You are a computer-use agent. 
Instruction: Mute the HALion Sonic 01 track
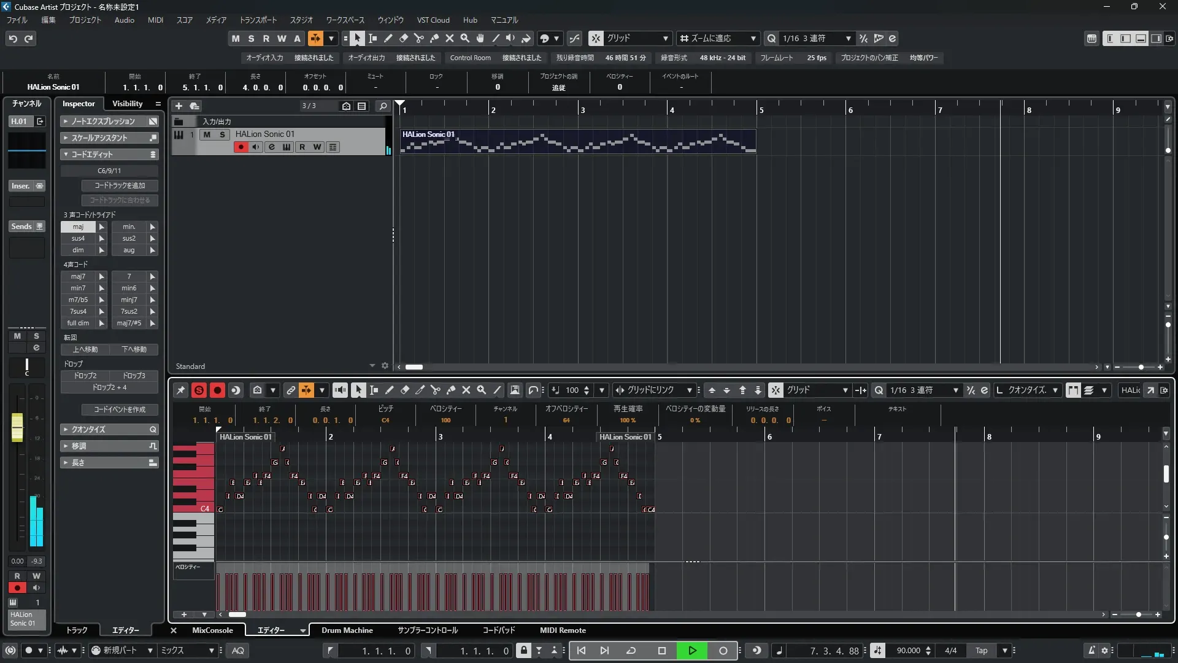pyautogui.click(x=207, y=134)
